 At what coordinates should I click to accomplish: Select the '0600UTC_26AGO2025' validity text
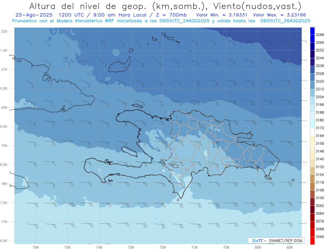point(285,21)
